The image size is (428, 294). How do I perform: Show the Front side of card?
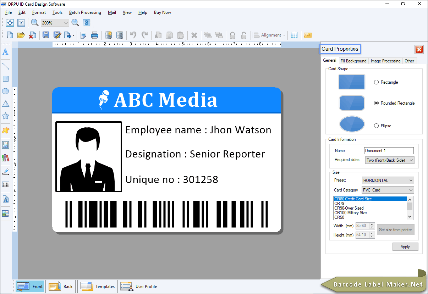click(x=30, y=287)
